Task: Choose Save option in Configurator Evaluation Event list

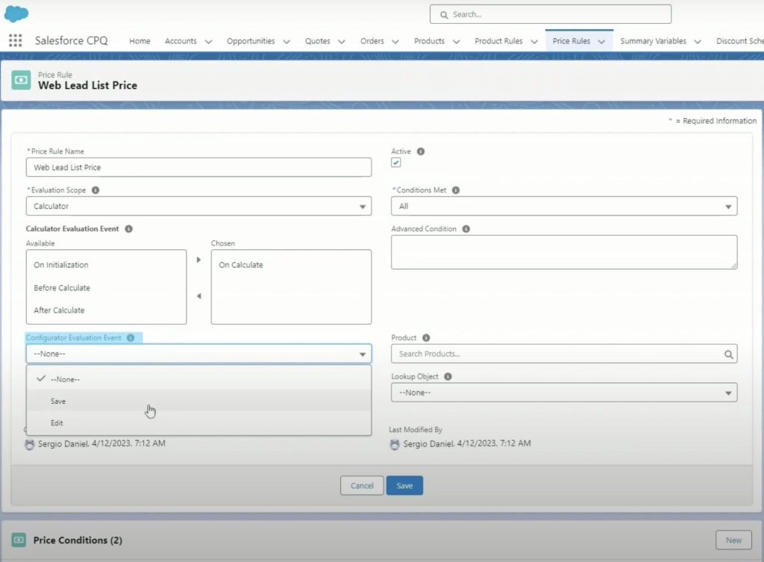Action: [x=58, y=402]
